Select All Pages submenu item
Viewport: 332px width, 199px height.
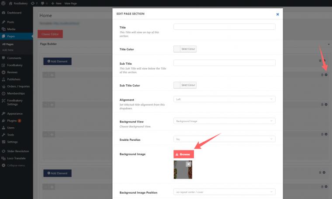pos(8,44)
